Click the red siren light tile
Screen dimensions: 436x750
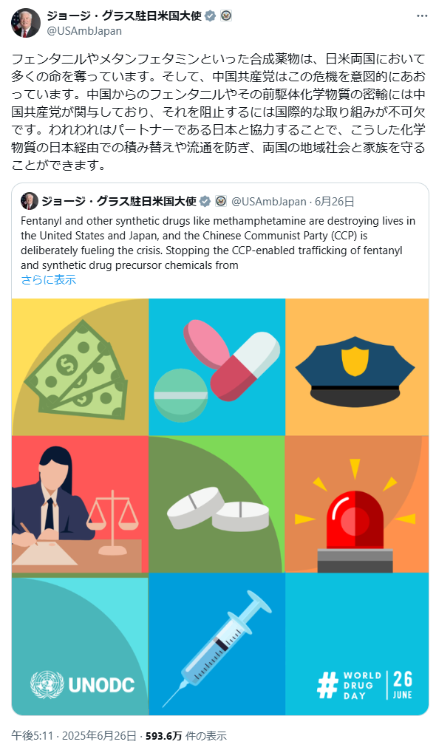[357, 504]
